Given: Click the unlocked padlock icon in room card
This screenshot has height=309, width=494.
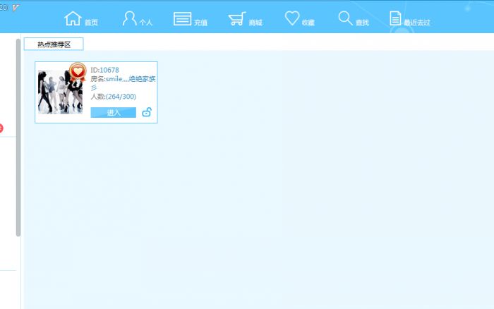Looking at the screenshot, I should click(x=147, y=112).
